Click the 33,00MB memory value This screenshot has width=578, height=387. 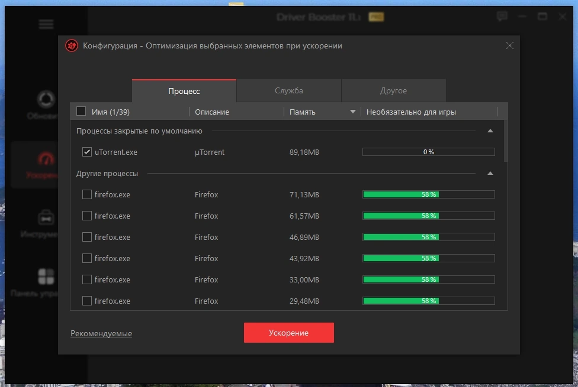tap(304, 280)
